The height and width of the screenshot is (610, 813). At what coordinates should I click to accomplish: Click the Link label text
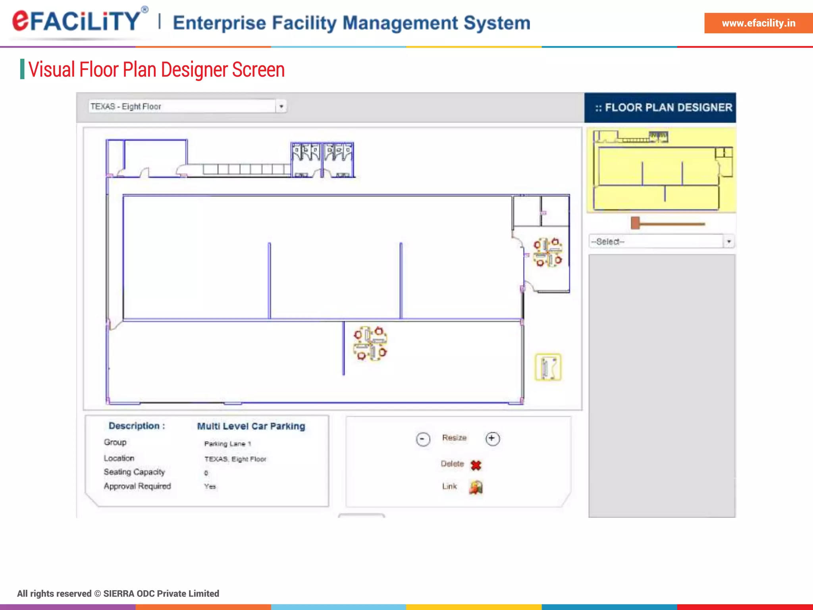[x=449, y=486]
